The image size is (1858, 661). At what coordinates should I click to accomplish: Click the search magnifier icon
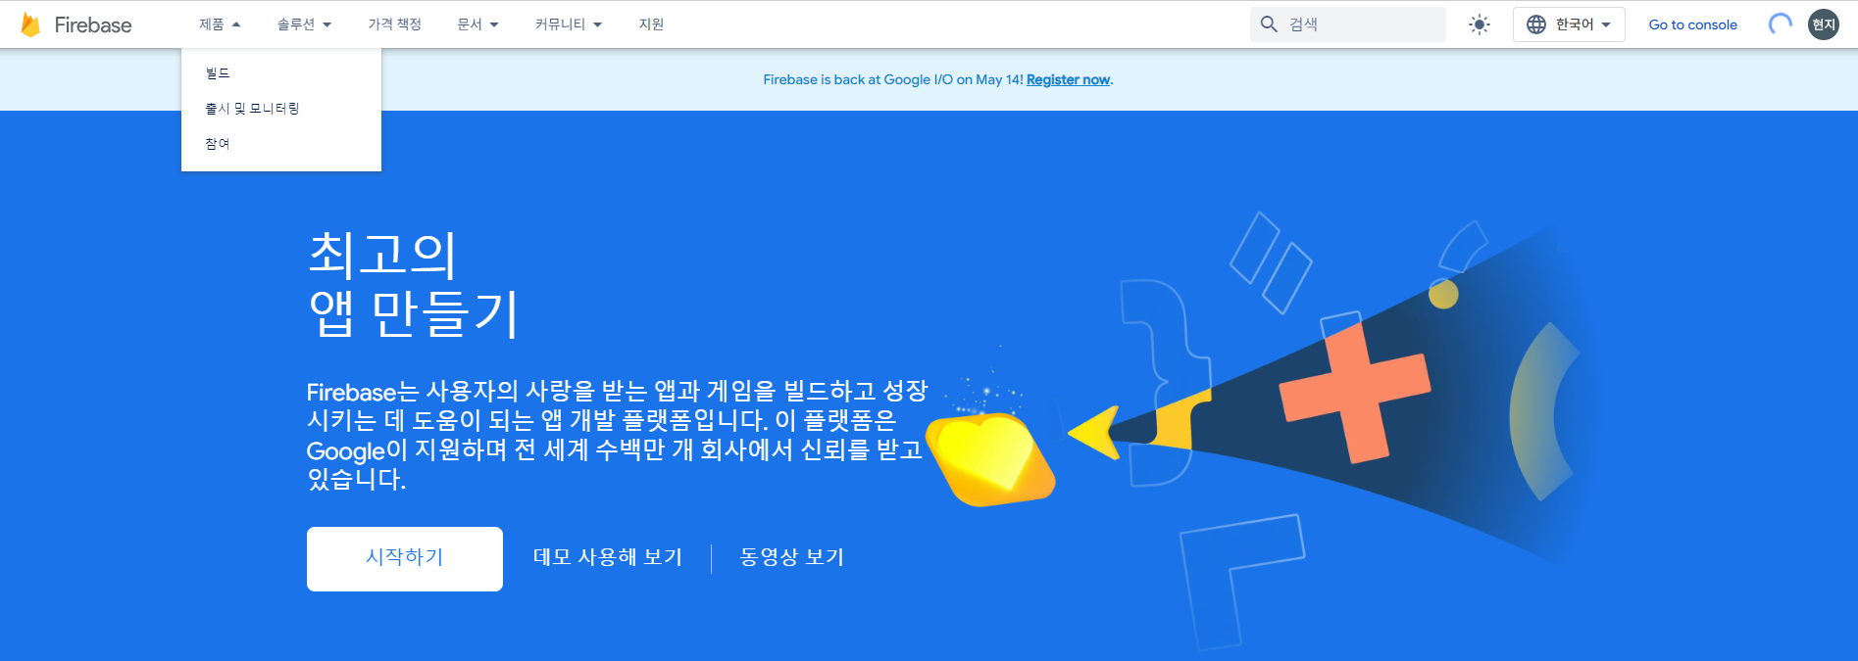point(1269,24)
